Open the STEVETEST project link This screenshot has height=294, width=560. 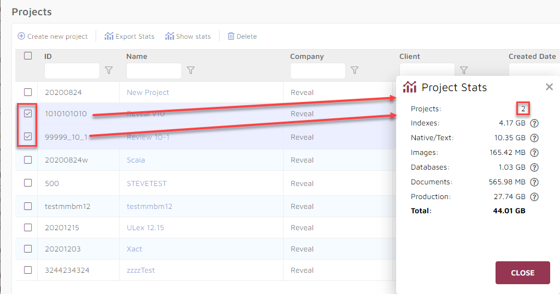coord(146,183)
